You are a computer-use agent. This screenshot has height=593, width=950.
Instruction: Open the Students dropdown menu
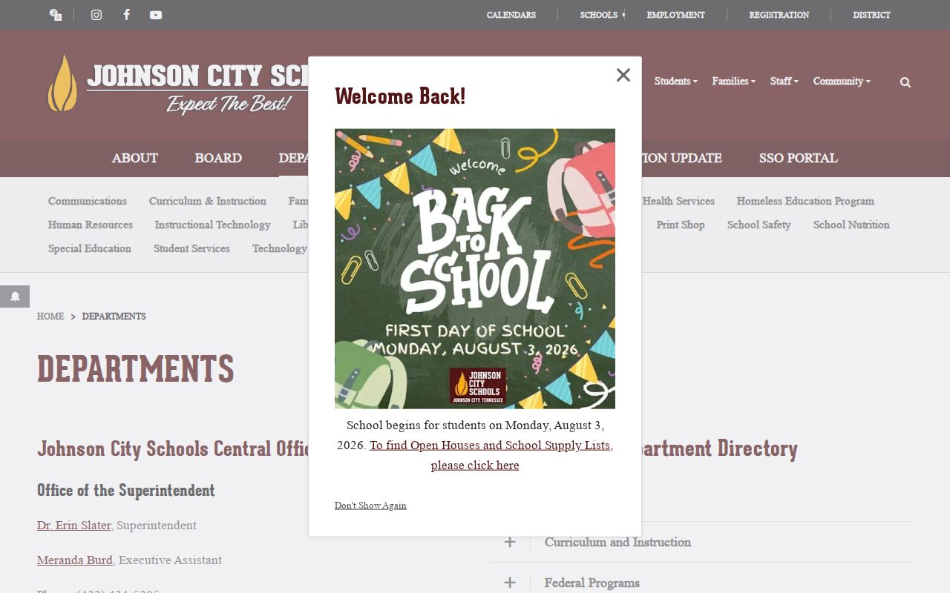(x=675, y=81)
